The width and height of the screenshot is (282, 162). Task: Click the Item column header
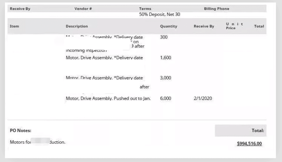click(x=14, y=26)
